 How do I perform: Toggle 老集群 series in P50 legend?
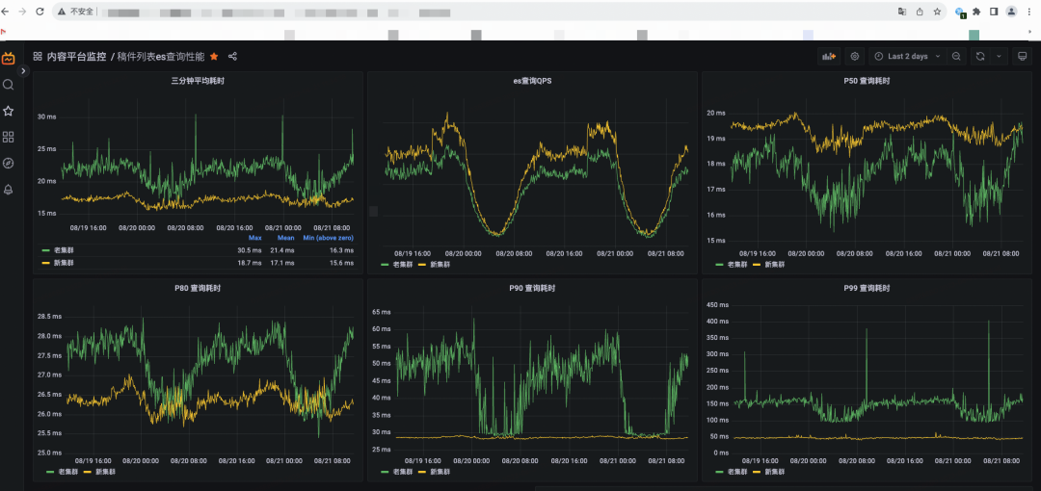click(737, 265)
